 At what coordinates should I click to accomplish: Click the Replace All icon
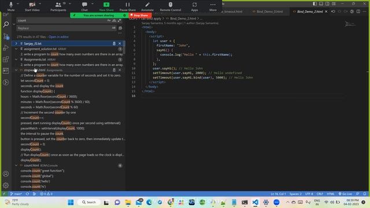[x=120, y=28]
